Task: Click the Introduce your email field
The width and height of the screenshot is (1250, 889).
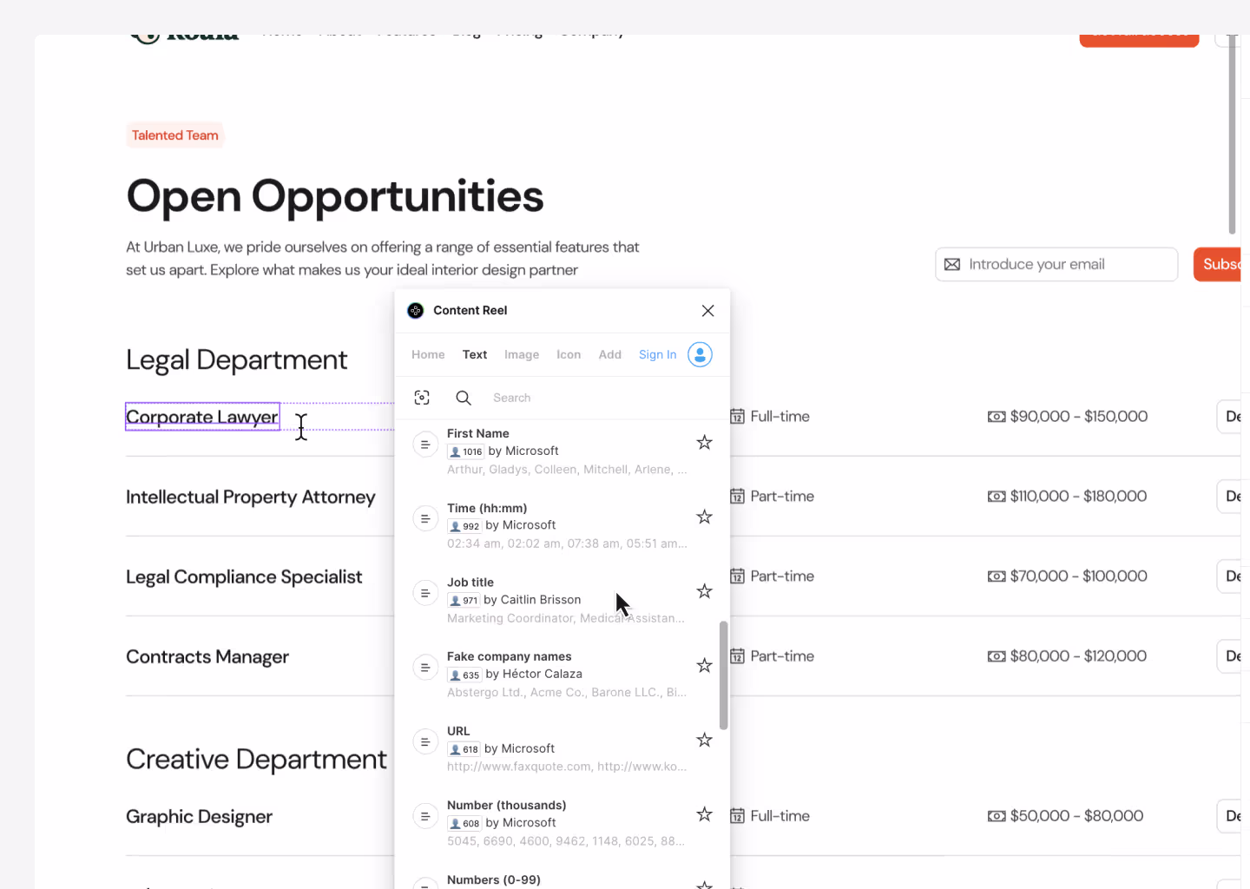Action: tap(1056, 264)
